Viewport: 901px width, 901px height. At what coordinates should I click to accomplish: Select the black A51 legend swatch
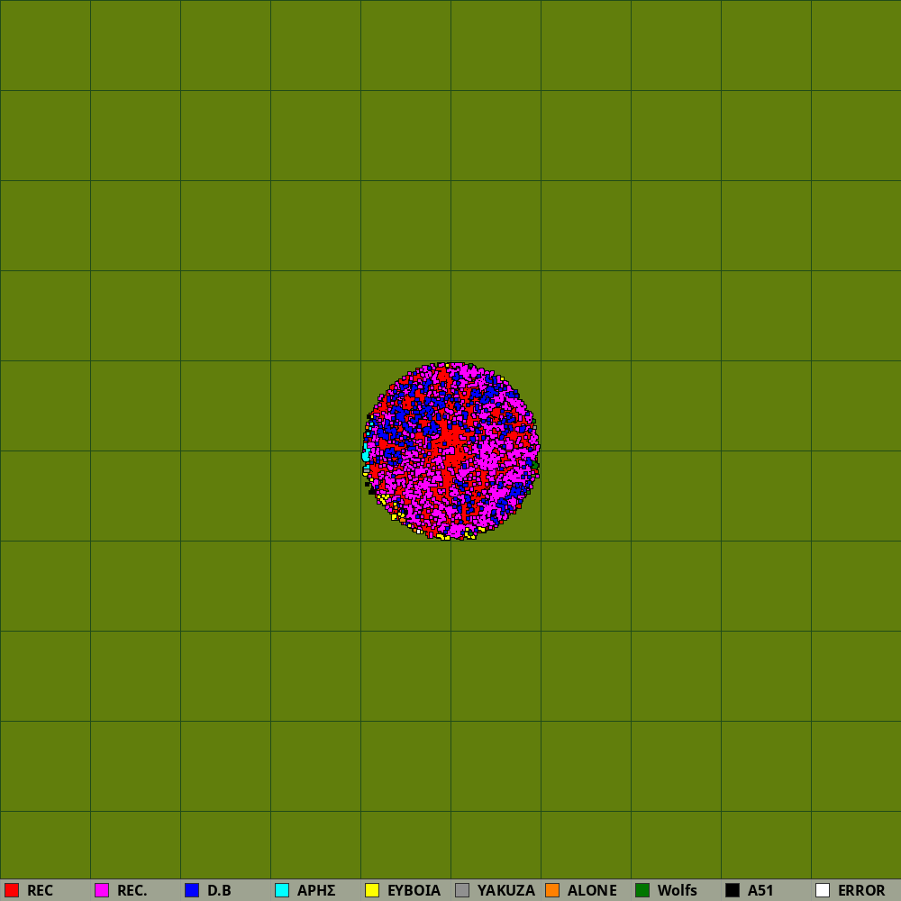(733, 890)
